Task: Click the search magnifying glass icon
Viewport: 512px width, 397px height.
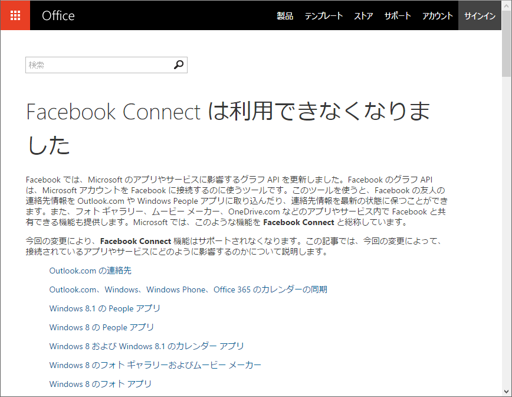Action: point(179,64)
